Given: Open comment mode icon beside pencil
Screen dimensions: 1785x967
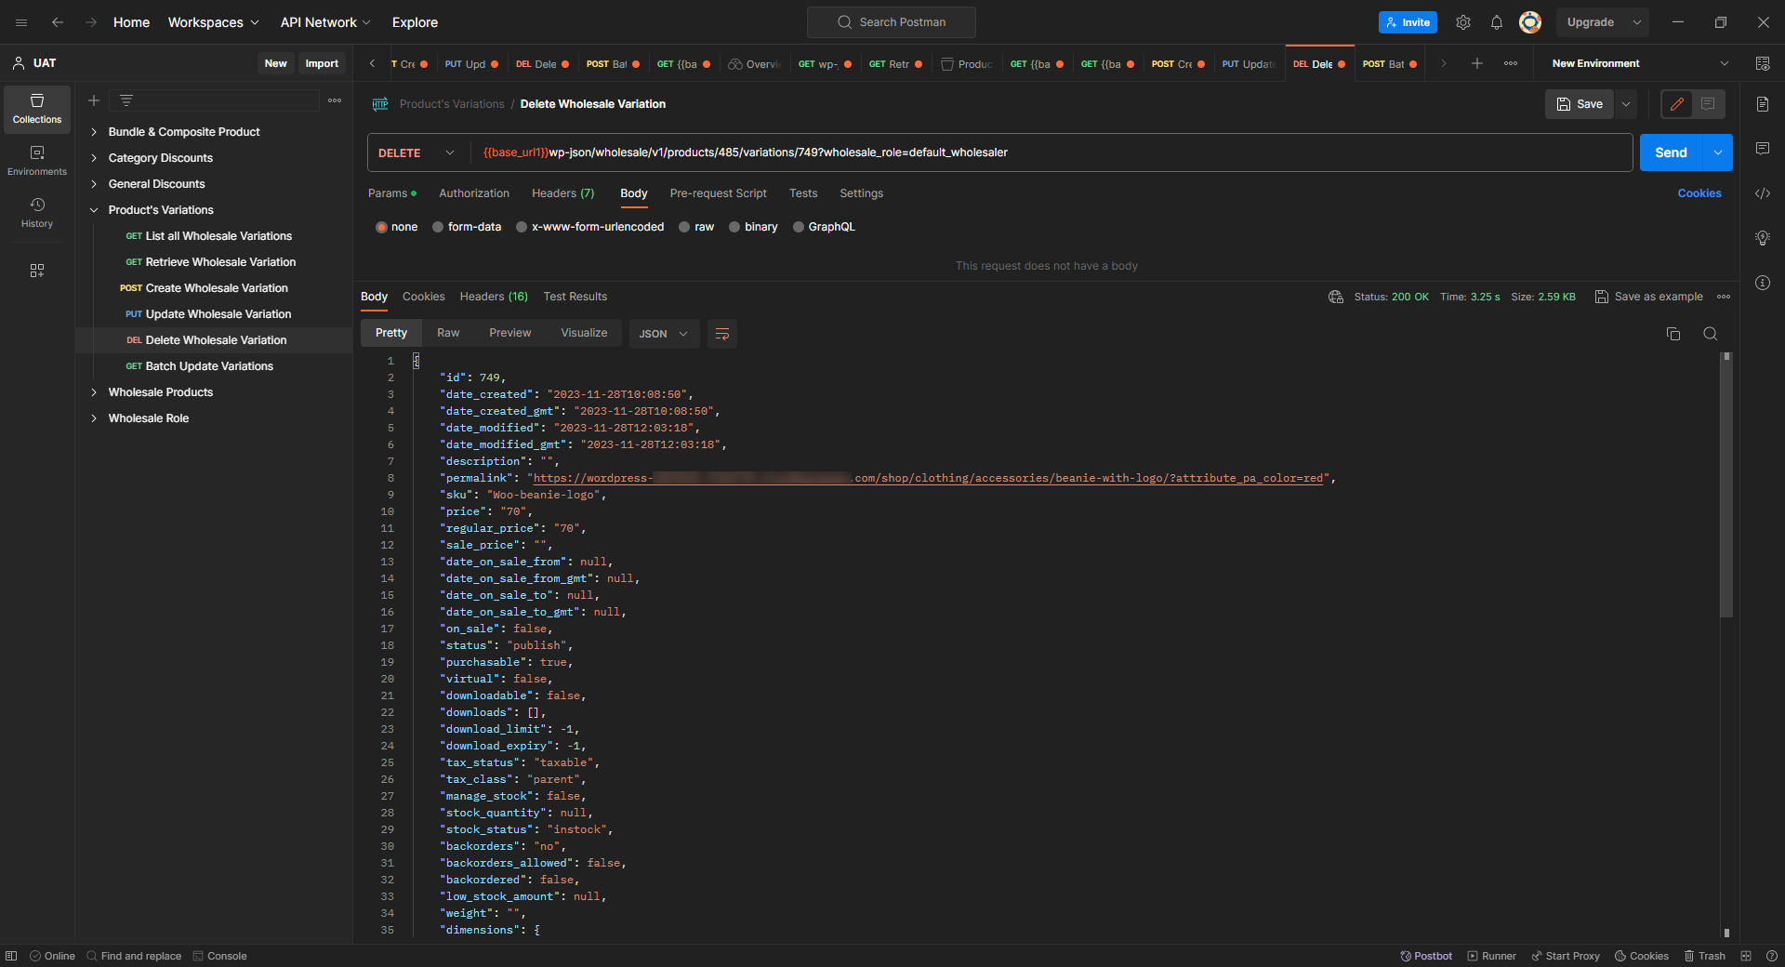Looking at the screenshot, I should [x=1709, y=104].
